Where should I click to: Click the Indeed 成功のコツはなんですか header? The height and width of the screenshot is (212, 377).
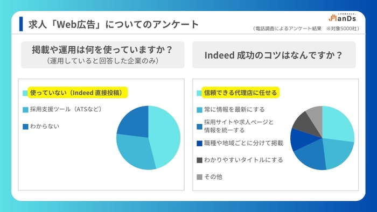click(x=274, y=55)
